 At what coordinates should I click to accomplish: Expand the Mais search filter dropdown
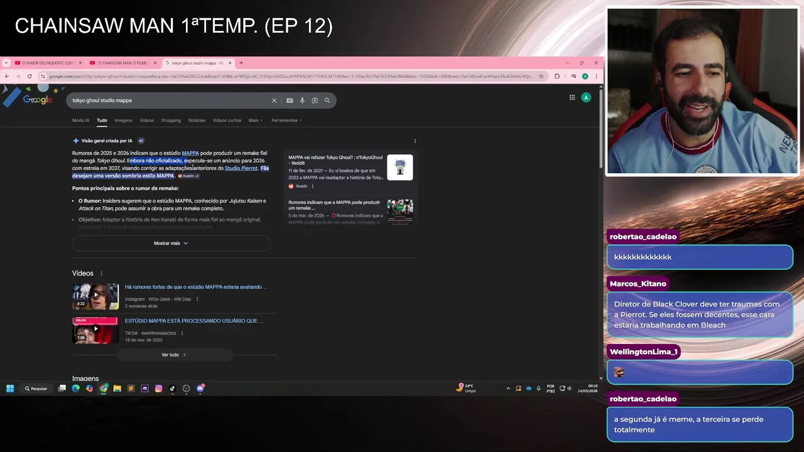255,121
